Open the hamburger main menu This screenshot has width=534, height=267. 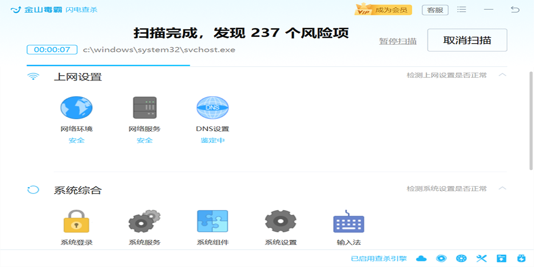coord(461,9)
